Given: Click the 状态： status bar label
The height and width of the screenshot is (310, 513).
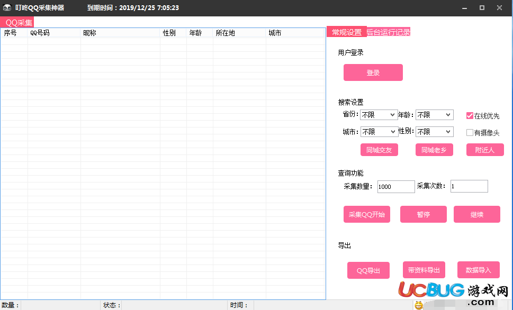Looking at the screenshot, I should [x=112, y=305].
